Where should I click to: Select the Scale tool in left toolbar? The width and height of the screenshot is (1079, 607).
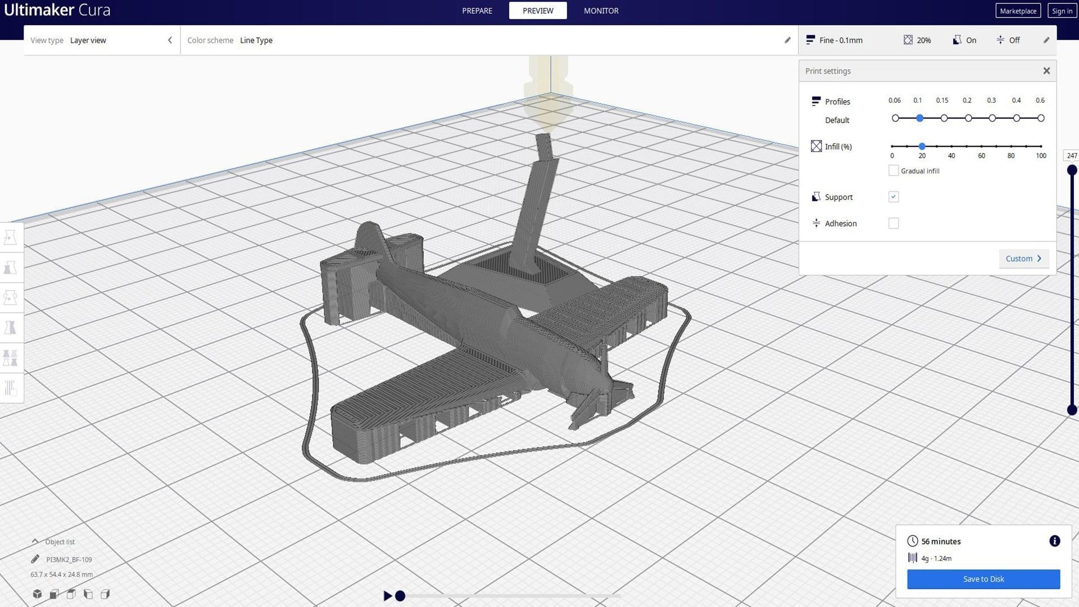(11, 268)
